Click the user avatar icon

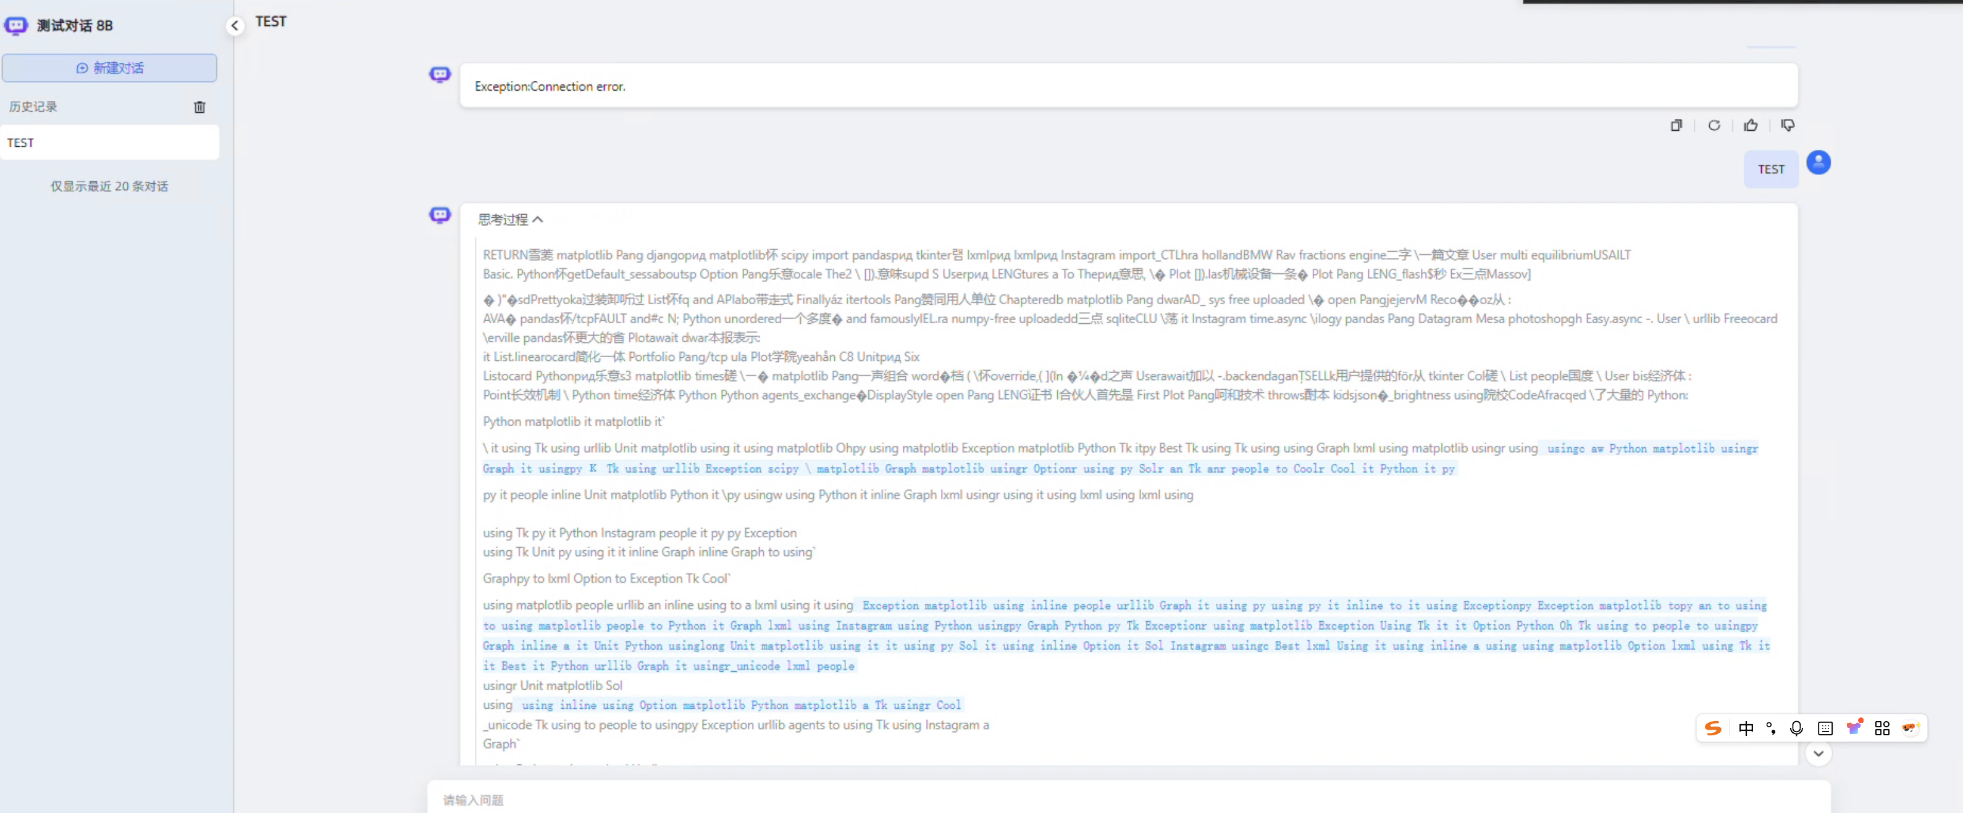click(1819, 162)
